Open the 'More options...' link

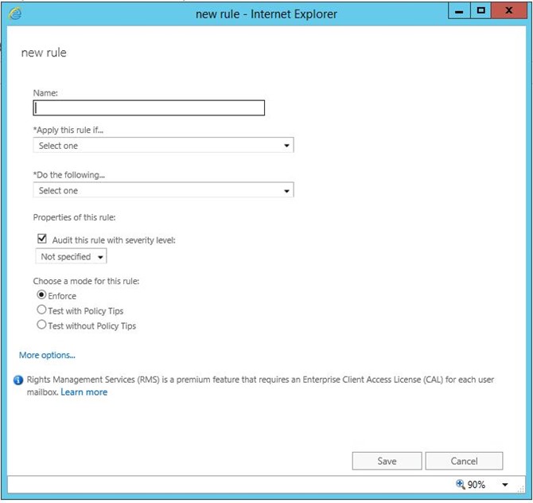point(47,355)
